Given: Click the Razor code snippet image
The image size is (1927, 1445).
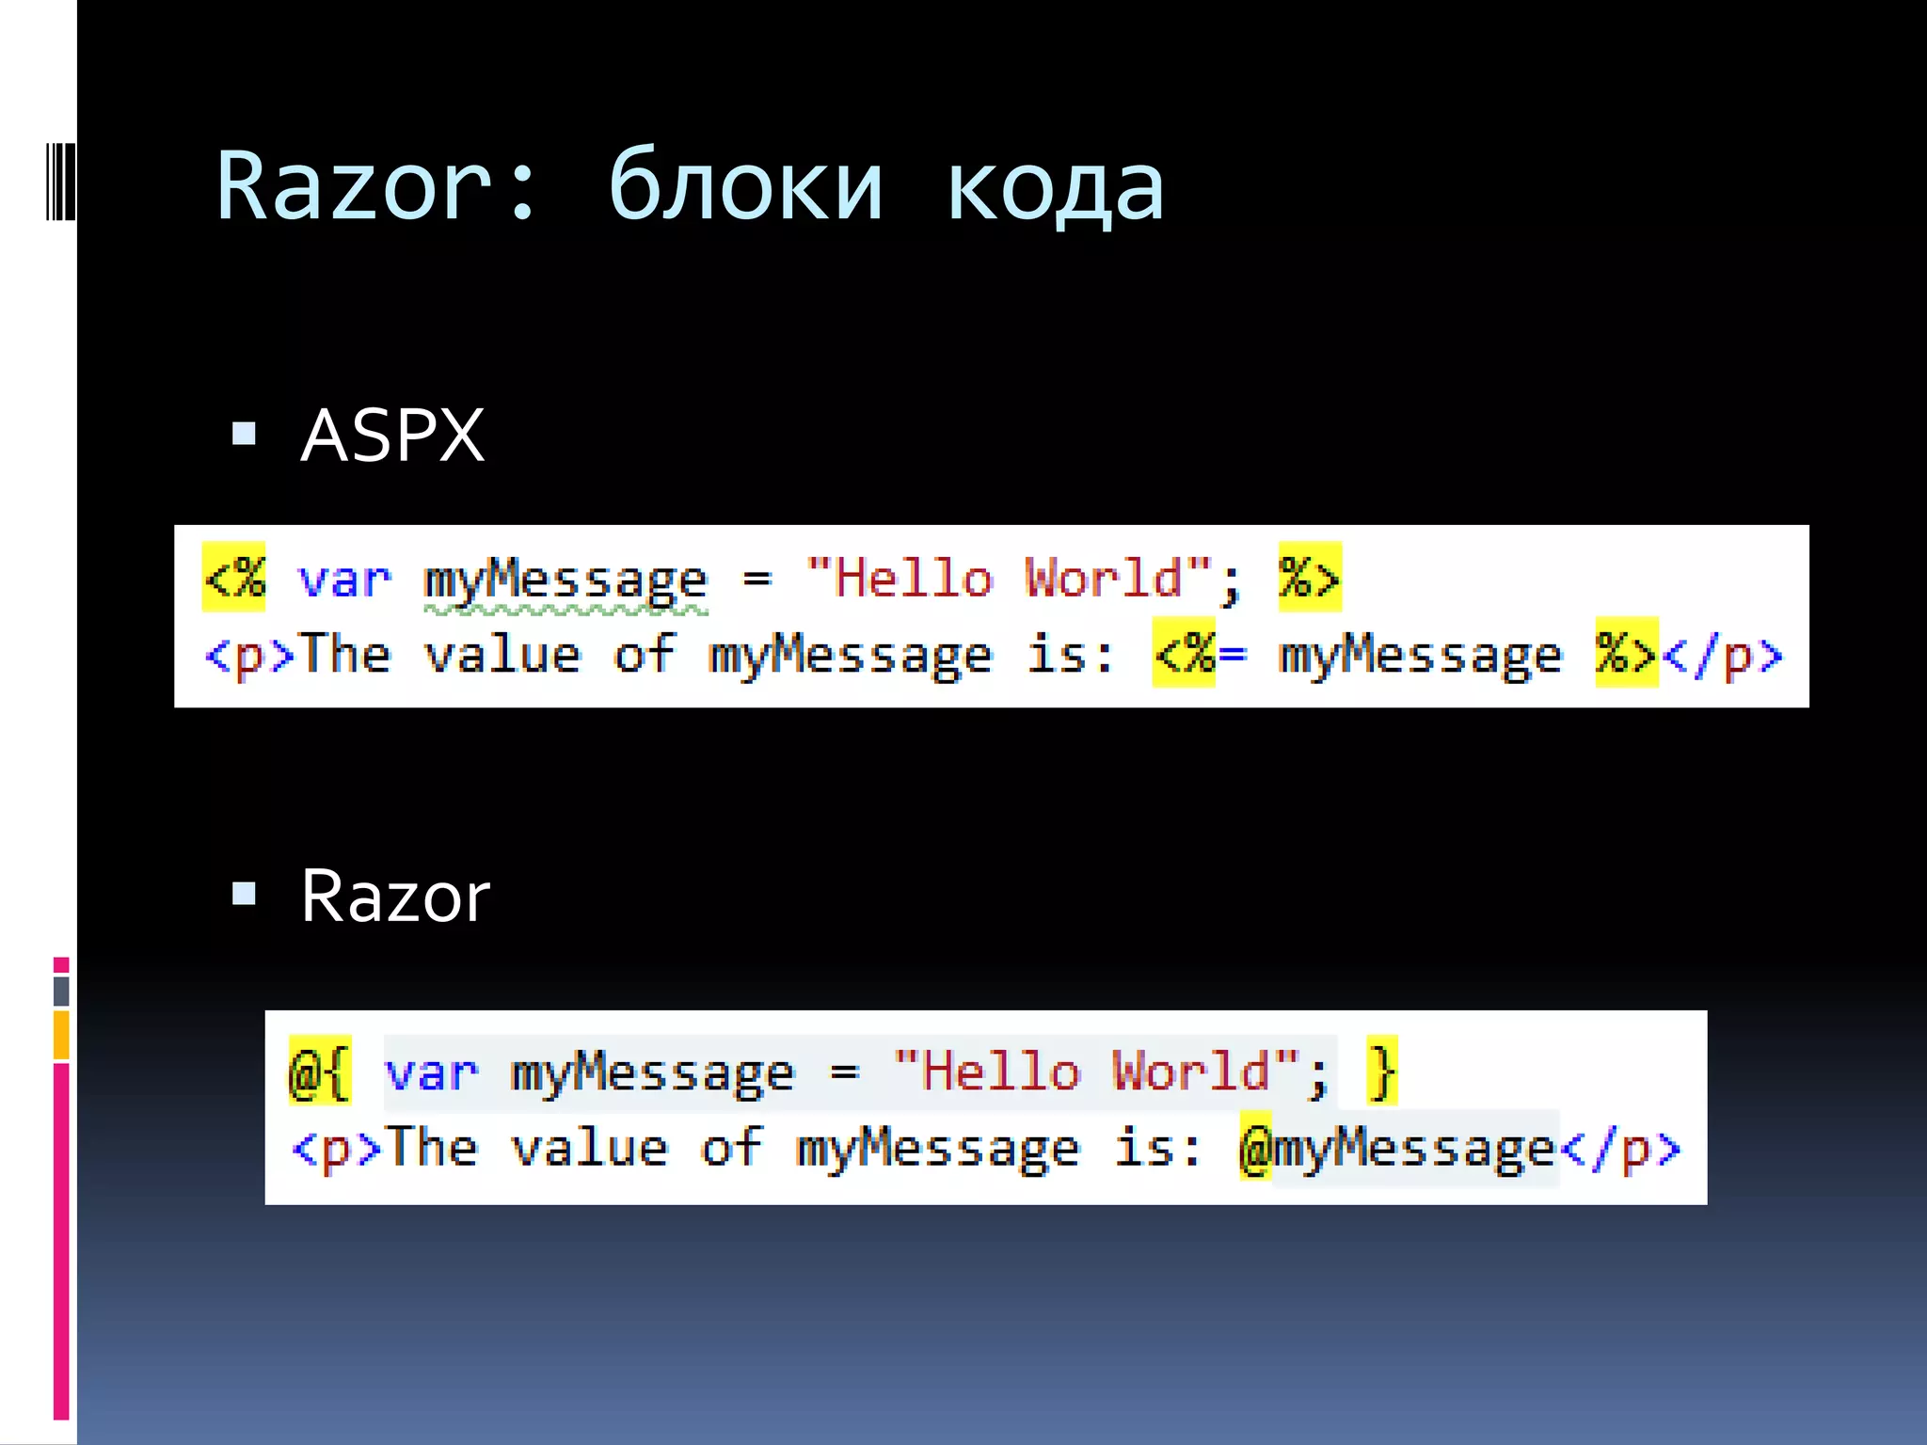Looking at the screenshot, I should tap(986, 1107).
